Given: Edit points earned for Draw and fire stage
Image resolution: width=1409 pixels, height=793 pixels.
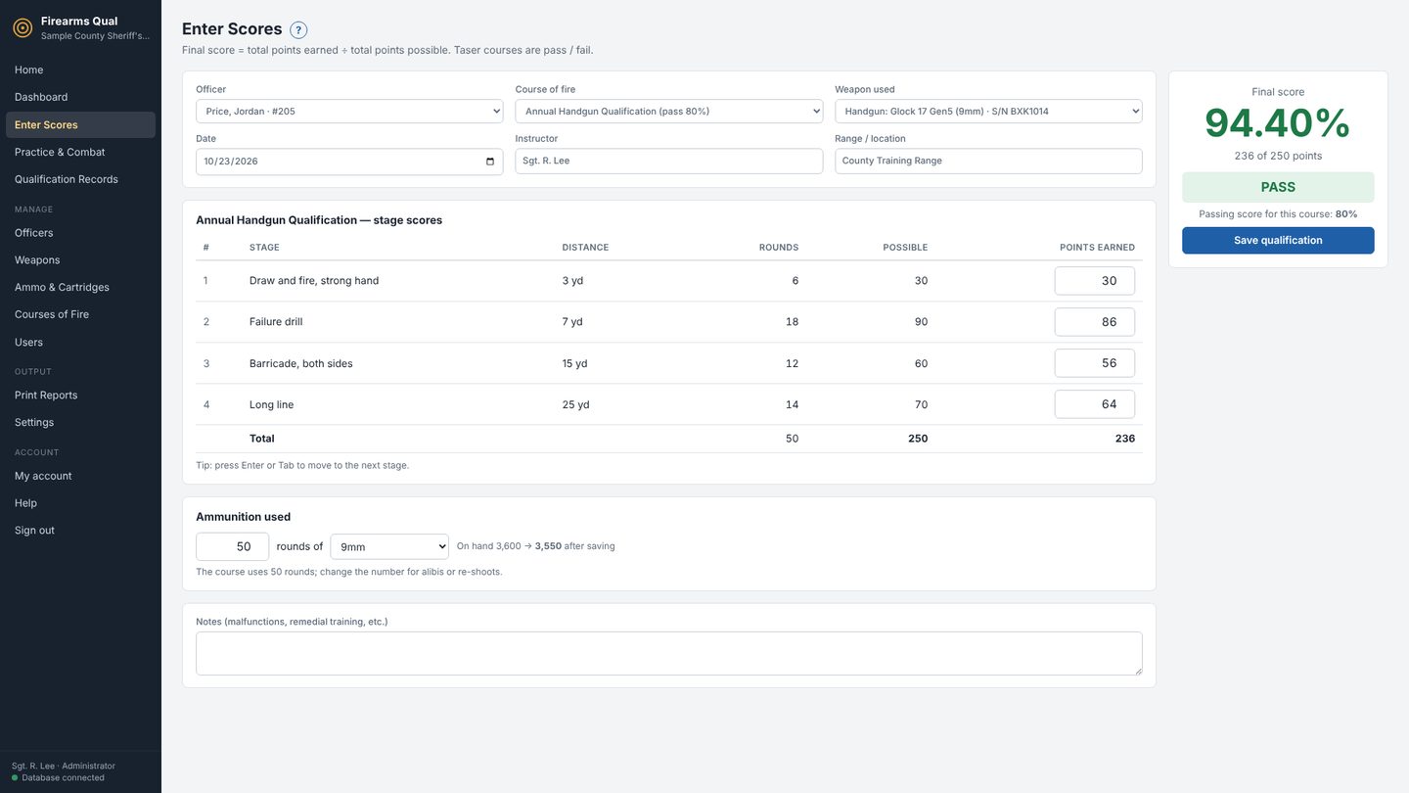Looking at the screenshot, I should point(1095,281).
